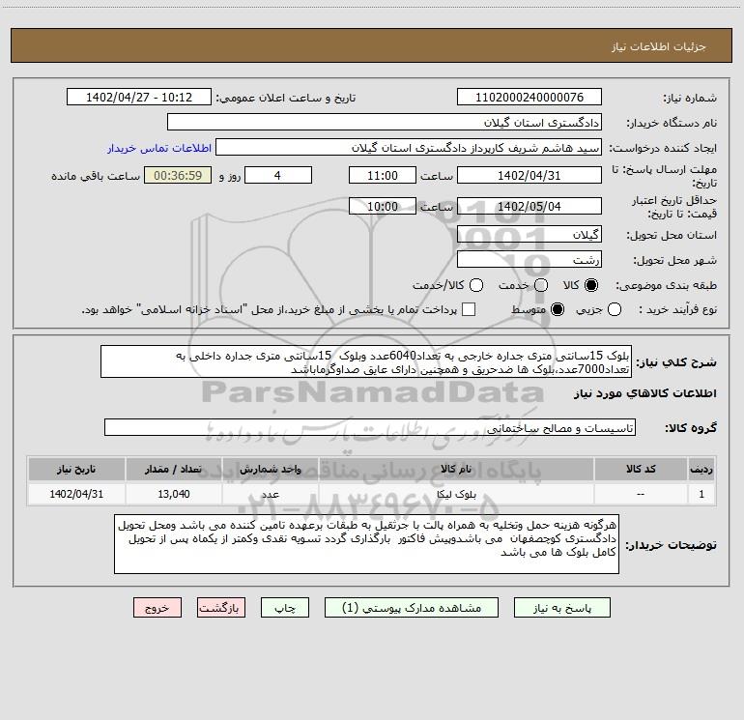Click the row number cell 1

(701, 494)
